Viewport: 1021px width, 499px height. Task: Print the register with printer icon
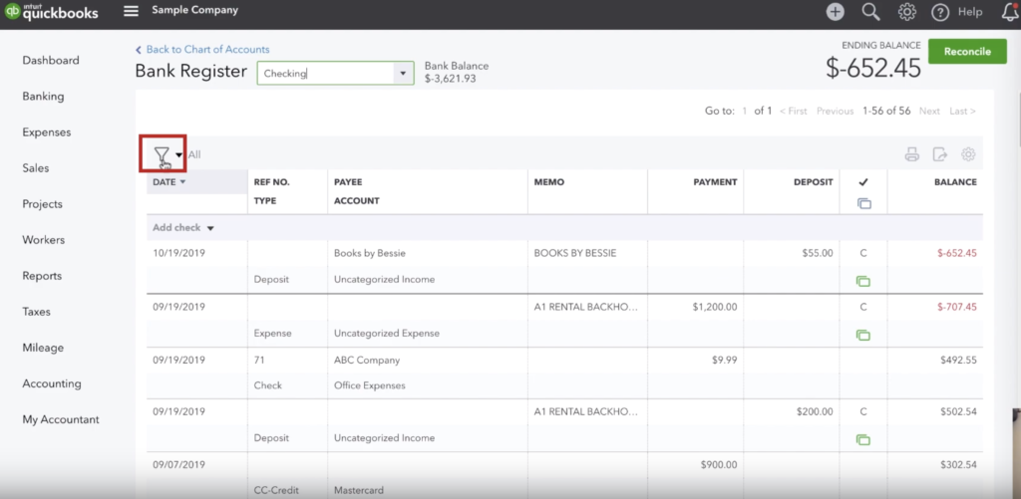(911, 154)
